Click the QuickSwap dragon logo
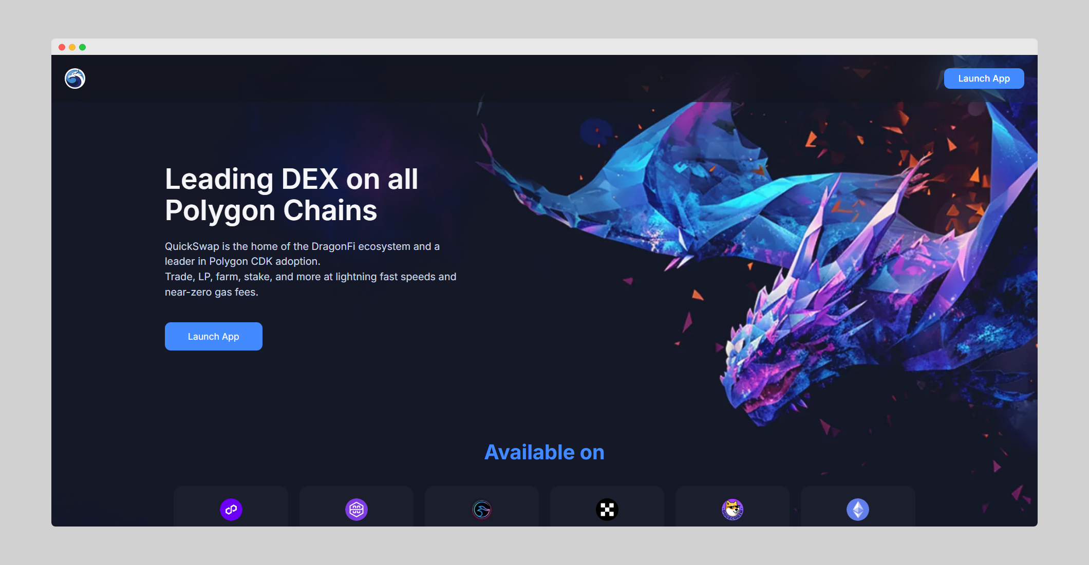The image size is (1089, 565). coord(75,79)
